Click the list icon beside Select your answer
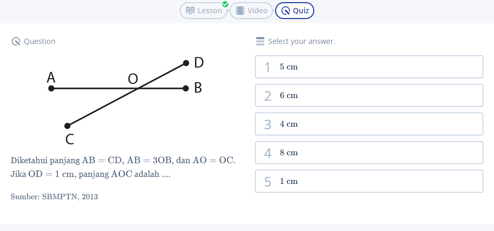 [260, 41]
